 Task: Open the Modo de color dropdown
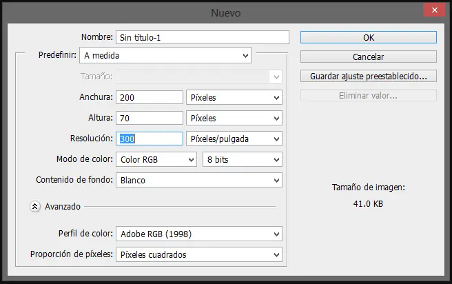point(156,159)
